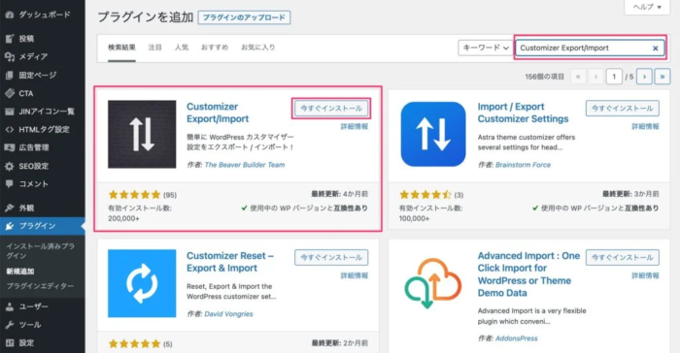The height and width of the screenshot is (353, 680).
Task: Open プラグインエディター submenu item
Action: (x=40, y=286)
